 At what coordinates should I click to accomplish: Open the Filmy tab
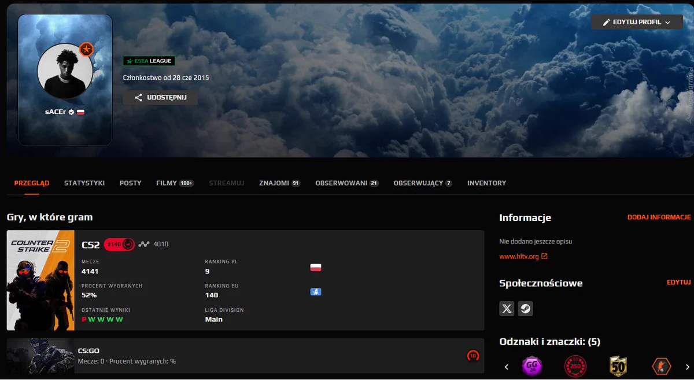click(175, 183)
